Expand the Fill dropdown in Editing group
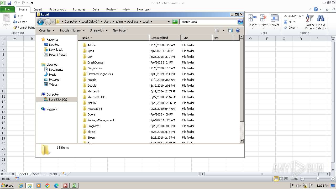Image resolution: width=336 pixels, height=189 pixels. click(x=294, y=22)
